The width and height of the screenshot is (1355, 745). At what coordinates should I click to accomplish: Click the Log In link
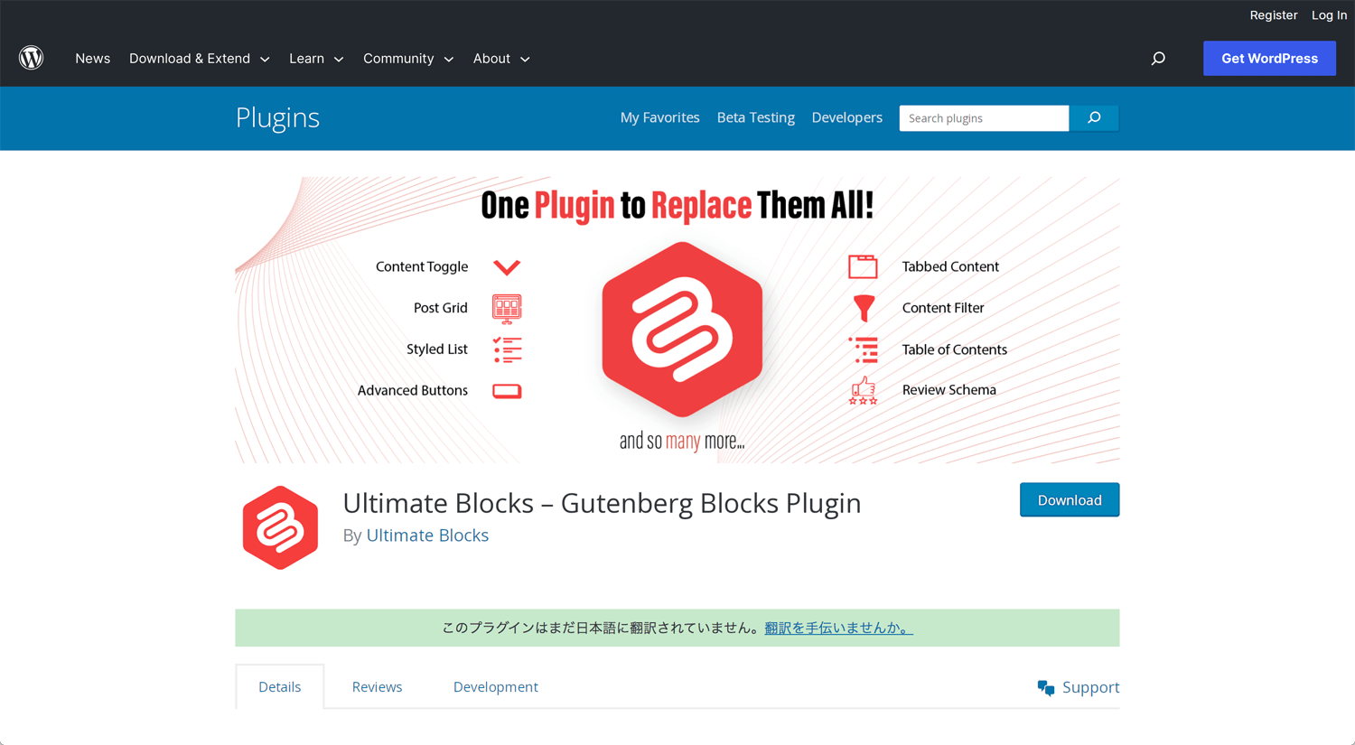(x=1329, y=15)
